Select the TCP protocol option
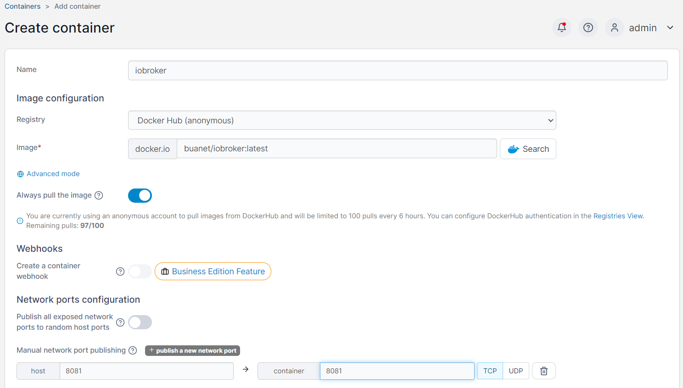Screen dimensions: 683x388 tap(490, 371)
